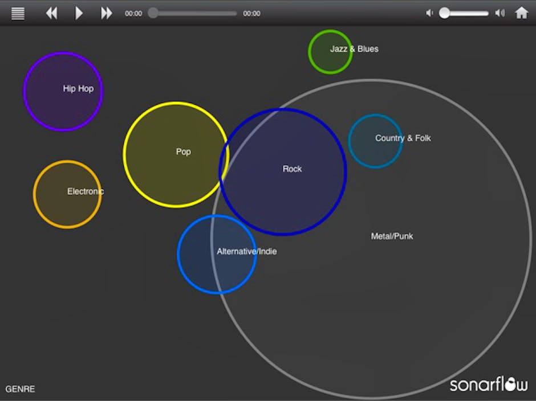Click the playback progress slider handle

(x=153, y=13)
